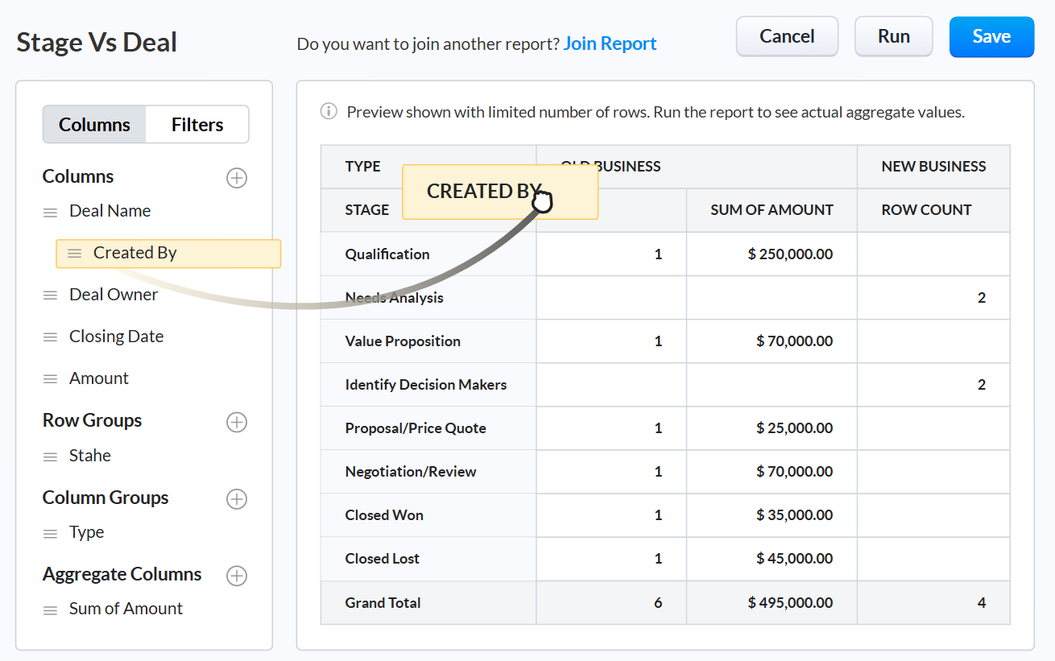
Task: Select the Stahe row group entry
Action: pyautogui.click(x=89, y=455)
